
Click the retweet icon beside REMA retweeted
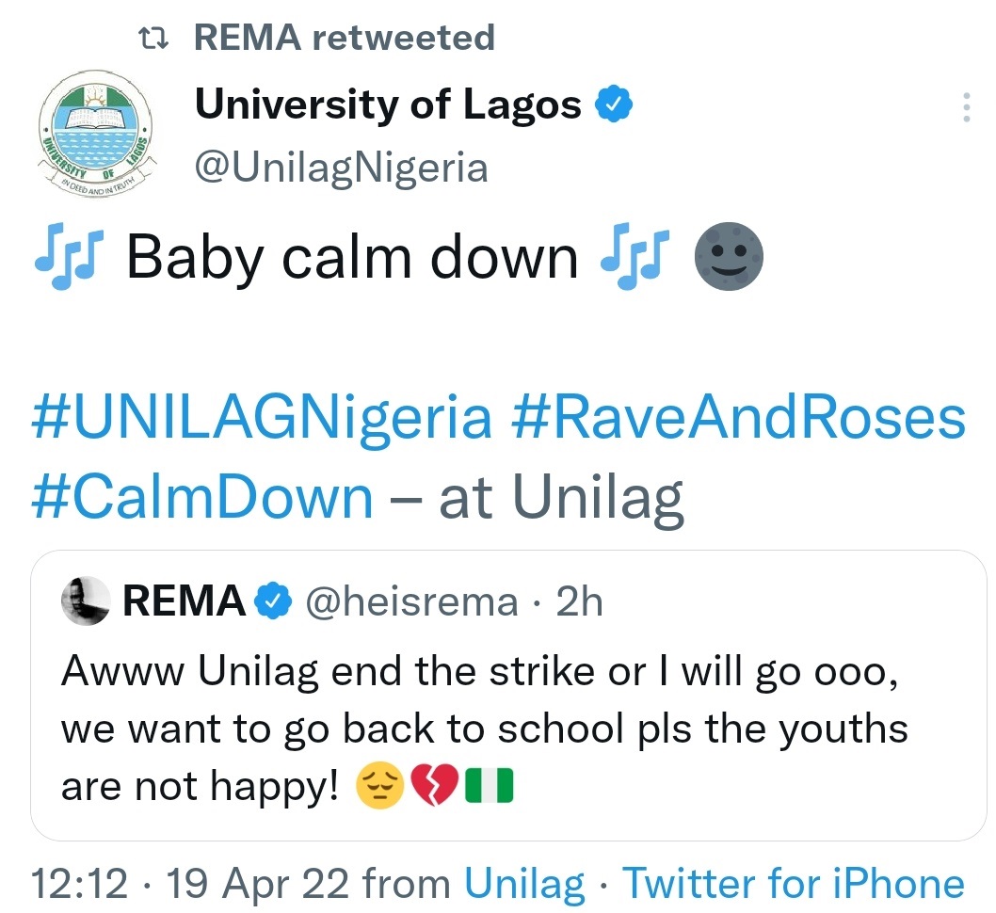(x=153, y=38)
